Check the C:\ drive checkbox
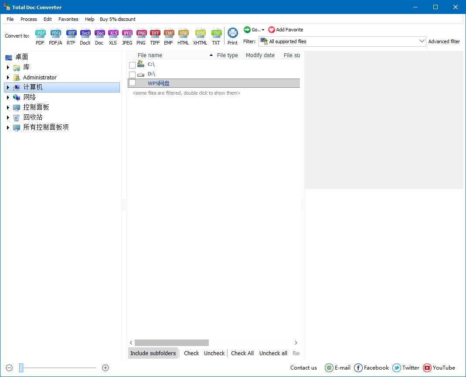The height and width of the screenshot is (377, 466). 132,65
